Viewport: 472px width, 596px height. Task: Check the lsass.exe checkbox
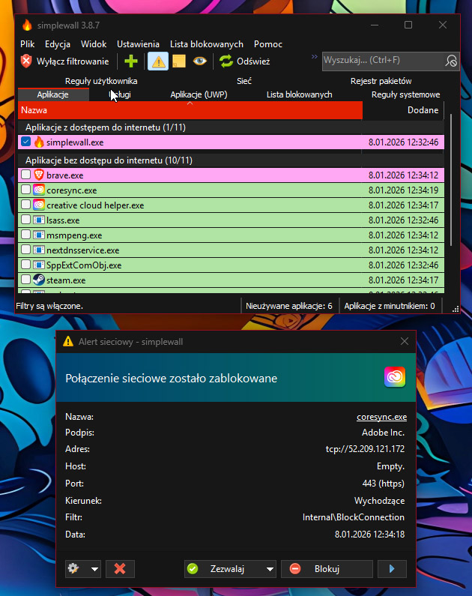tap(25, 220)
